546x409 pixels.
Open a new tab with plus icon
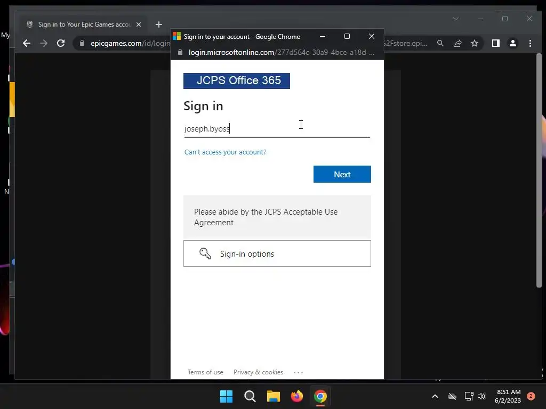pyautogui.click(x=159, y=24)
